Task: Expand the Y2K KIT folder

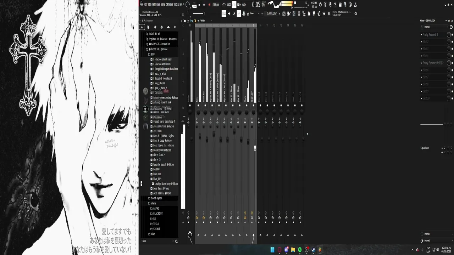Action: (x=155, y=229)
